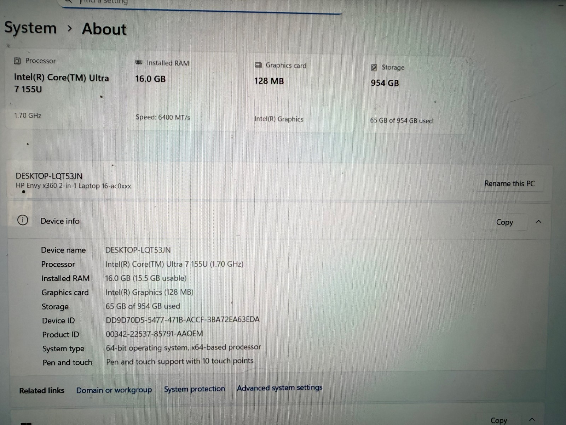Select 16.0 GB (15.5 GB usable) value
Viewport: 566px width, 425px height.
[146, 278]
